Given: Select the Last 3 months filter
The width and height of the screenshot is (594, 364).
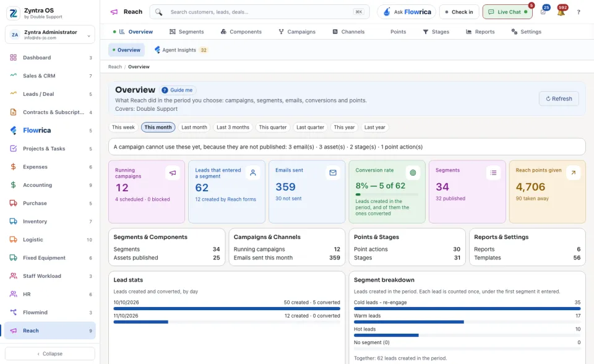Looking at the screenshot, I should coord(233,128).
